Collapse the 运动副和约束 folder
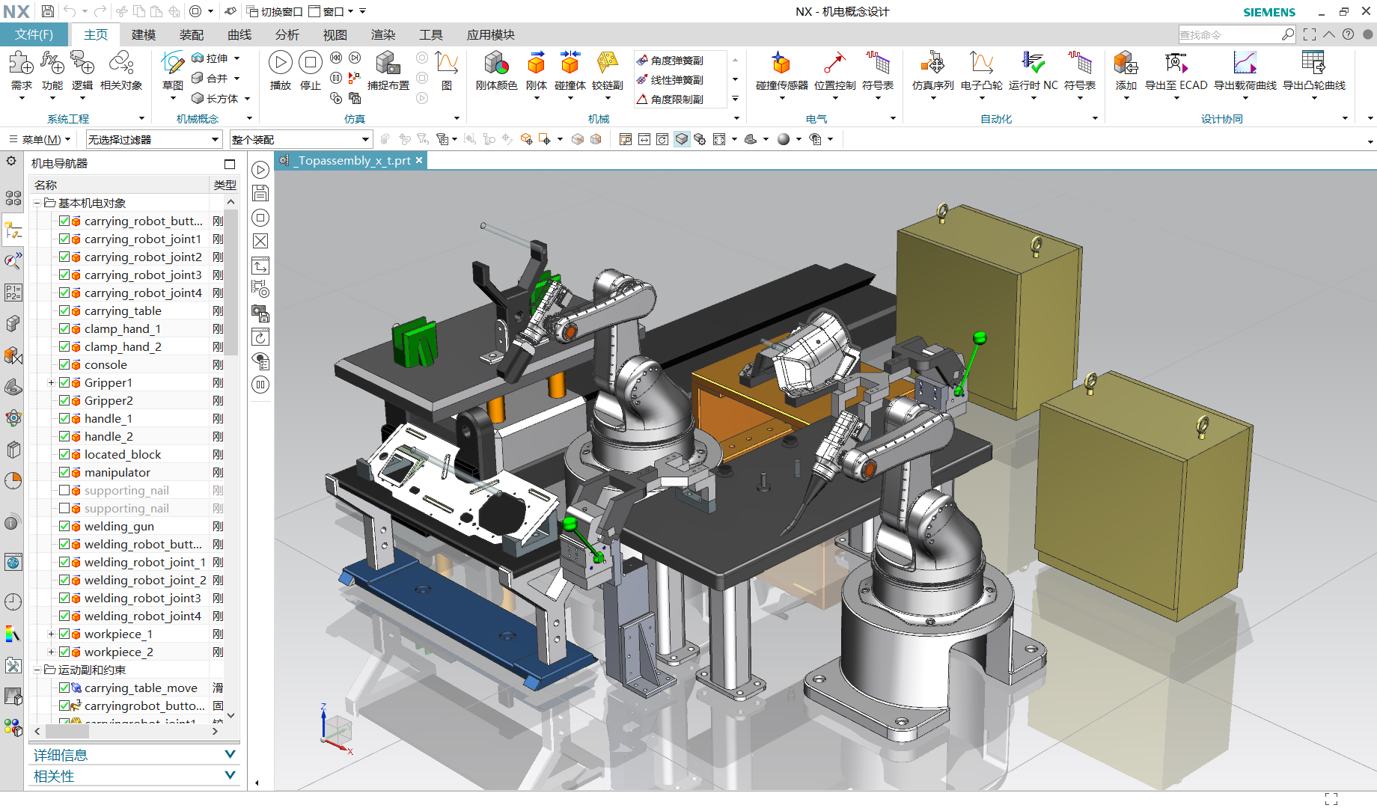The width and height of the screenshot is (1377, 808). click(x=37, y=670)
